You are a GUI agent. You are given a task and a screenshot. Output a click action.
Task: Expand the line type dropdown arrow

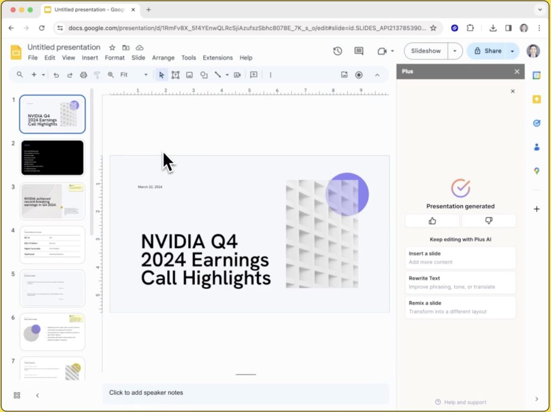click(x=227, y=75)
